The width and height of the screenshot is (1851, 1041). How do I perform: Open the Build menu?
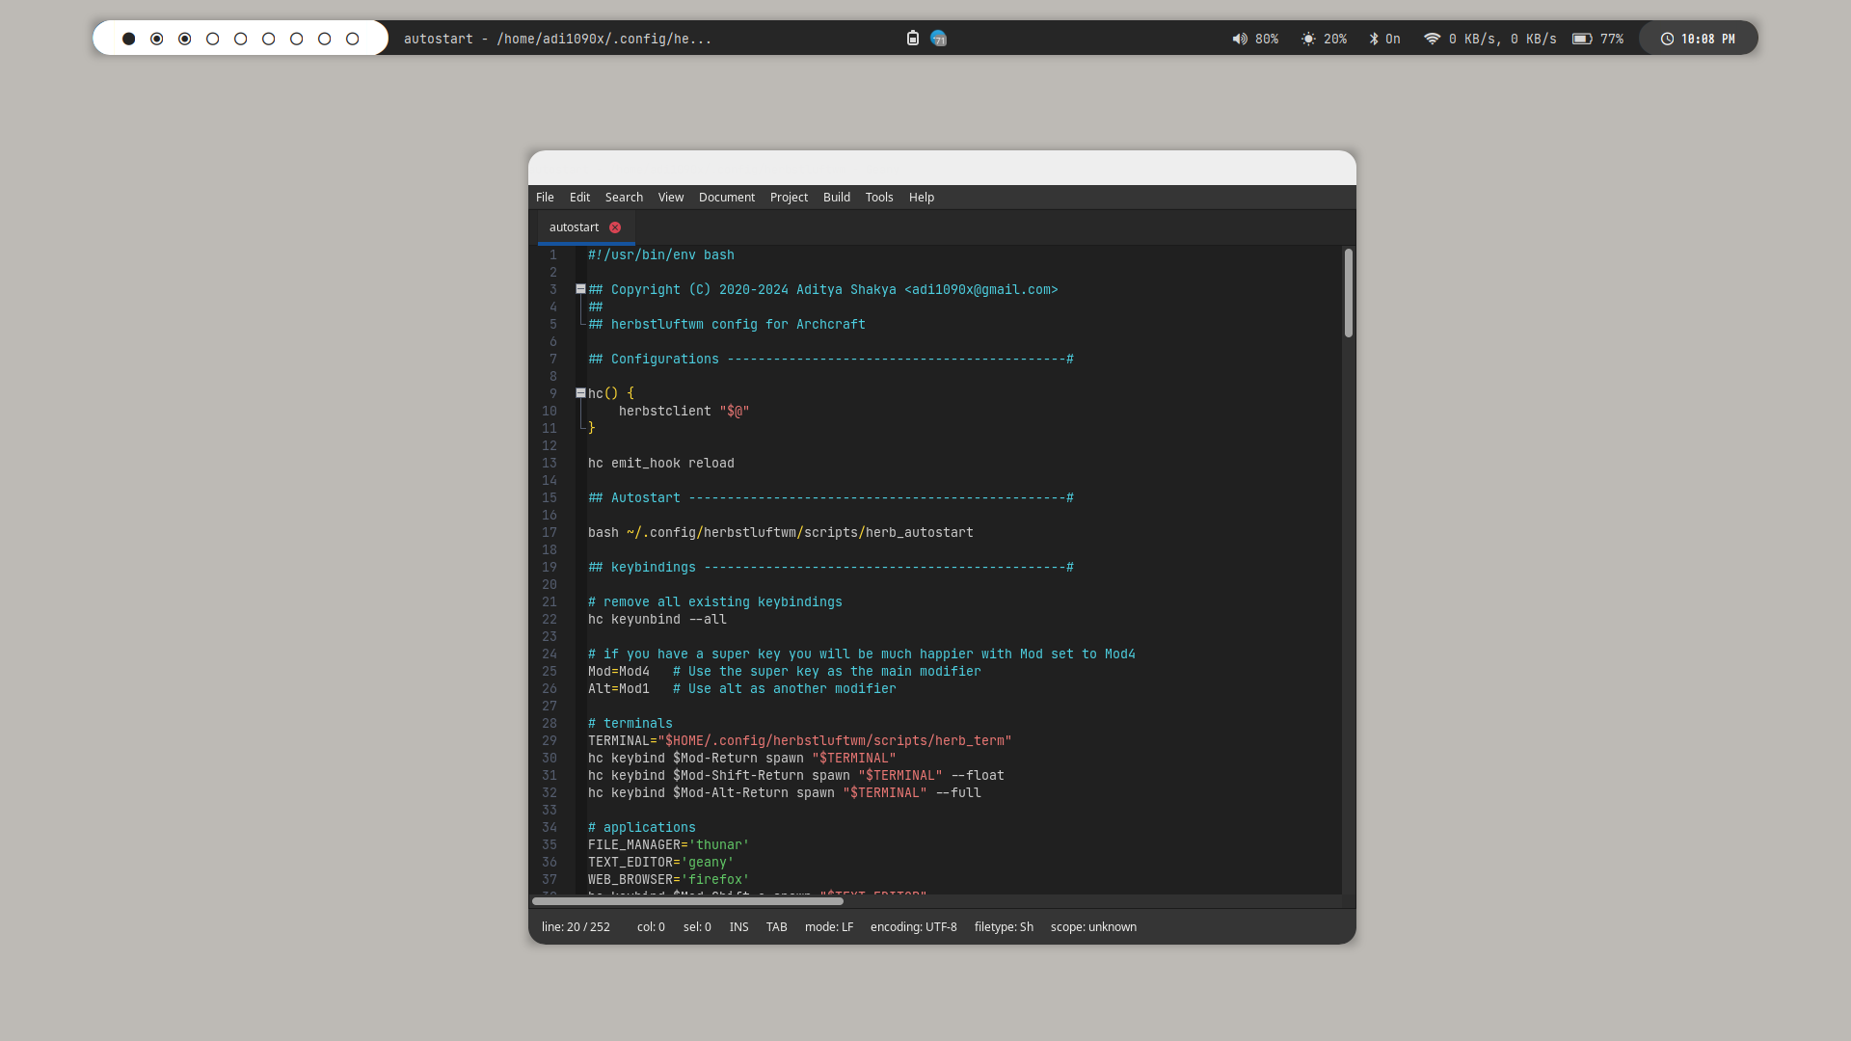point(836,198)
